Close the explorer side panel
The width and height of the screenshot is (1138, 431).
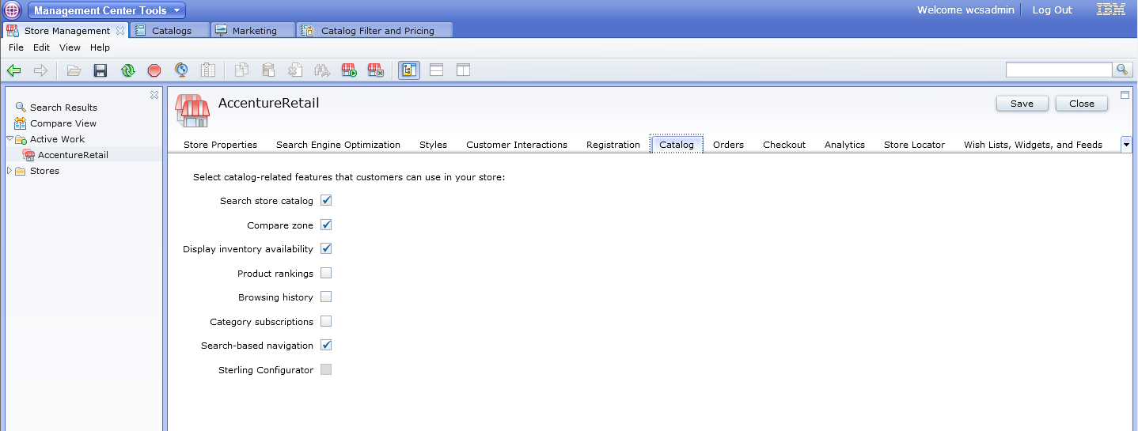pyautogui.click(x=154, y=95)
